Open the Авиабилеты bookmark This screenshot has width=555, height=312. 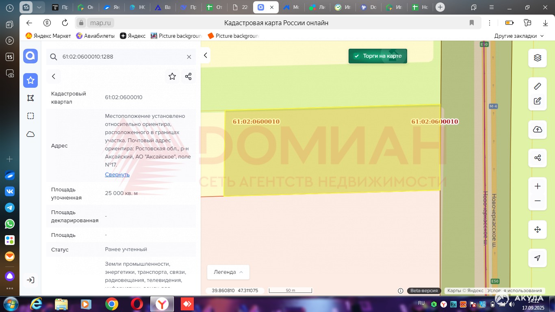click(95, 36)
